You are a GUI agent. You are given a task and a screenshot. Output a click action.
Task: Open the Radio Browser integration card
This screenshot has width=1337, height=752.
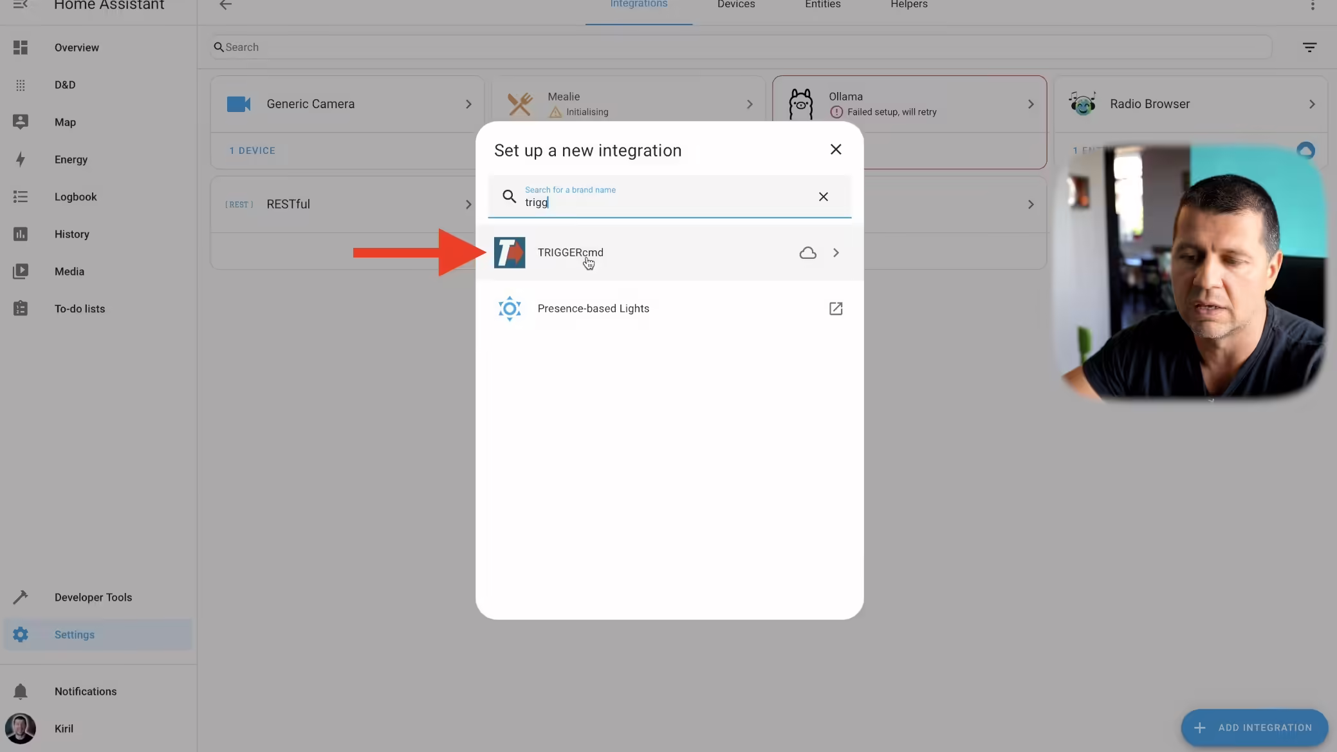point(1191,104)
